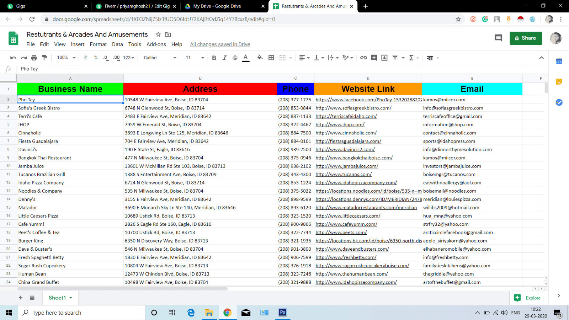
Task: Open the input tools toolbar icon
Action: [x=430, y=58]
